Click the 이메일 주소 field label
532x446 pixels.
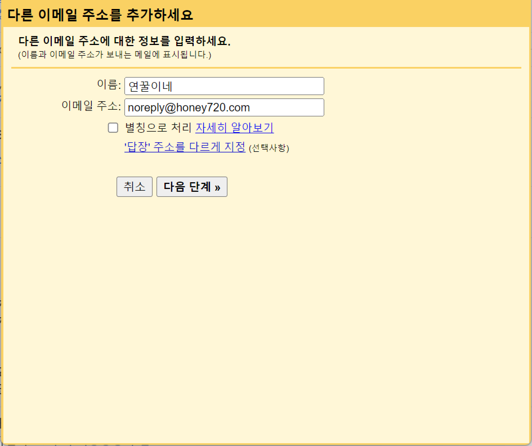click(91, 106)
